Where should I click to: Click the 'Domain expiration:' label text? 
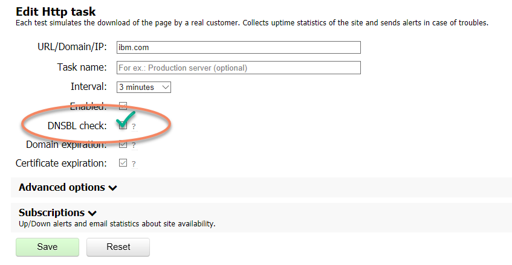tap(66, 144)
